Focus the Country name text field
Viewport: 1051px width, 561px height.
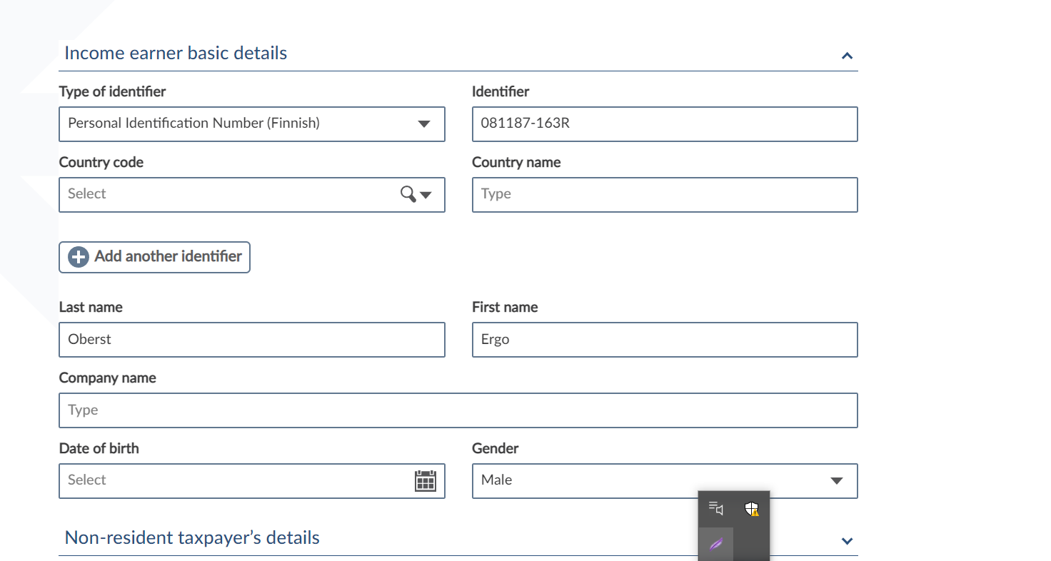[664, 195]
